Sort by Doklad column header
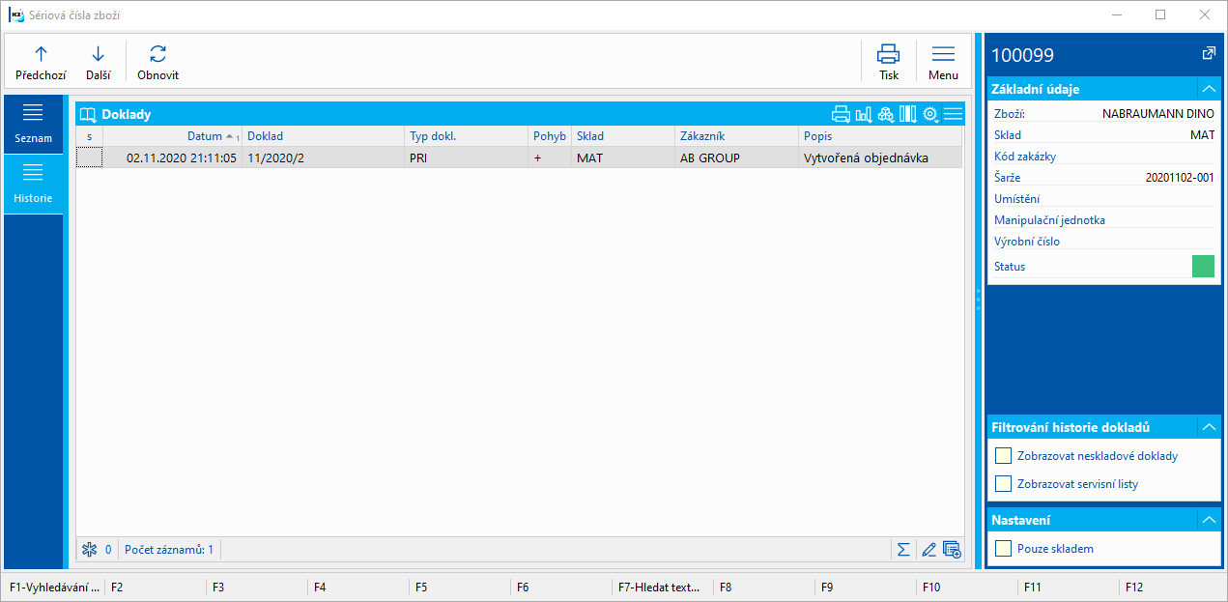The height and width of the screenshot is (602, 1228). pyautogui.click(x=323, y=136)
